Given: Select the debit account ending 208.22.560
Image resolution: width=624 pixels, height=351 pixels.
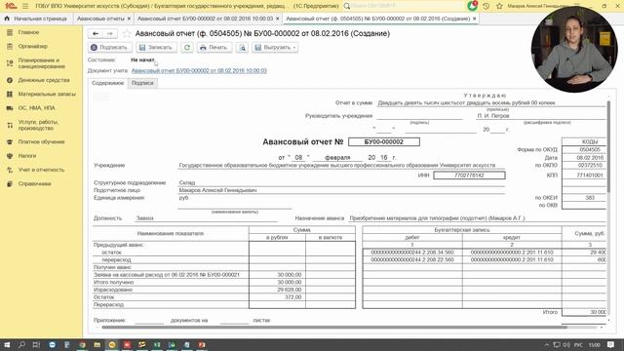Looking at the screenshot, I should click(412, 260).
